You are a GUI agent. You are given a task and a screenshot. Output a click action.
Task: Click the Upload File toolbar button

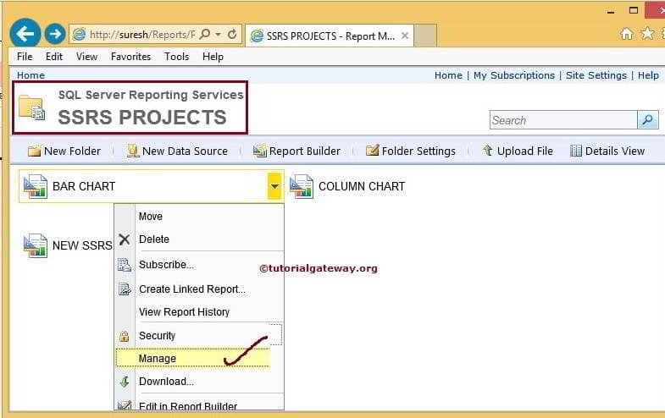coord(518,151)
